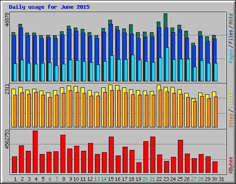Screen dimensions: 236x184
Task: Click the blue 'Files' legend label
Action: point(231,37)
